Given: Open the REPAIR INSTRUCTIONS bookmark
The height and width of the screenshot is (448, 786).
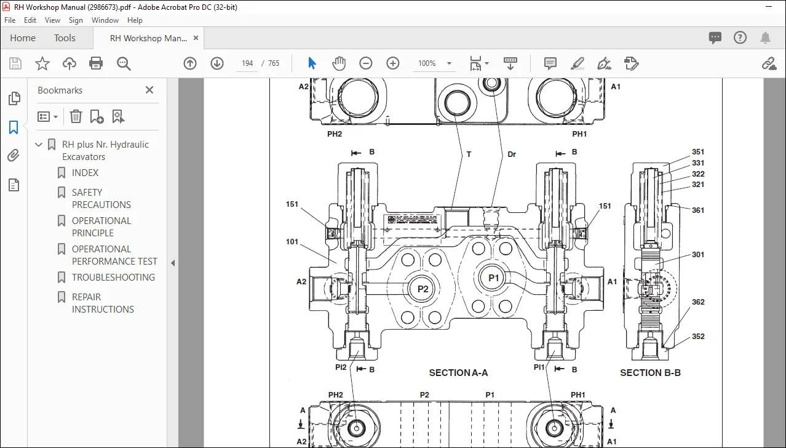Looking at the screenshot, I should click(103, 303).
